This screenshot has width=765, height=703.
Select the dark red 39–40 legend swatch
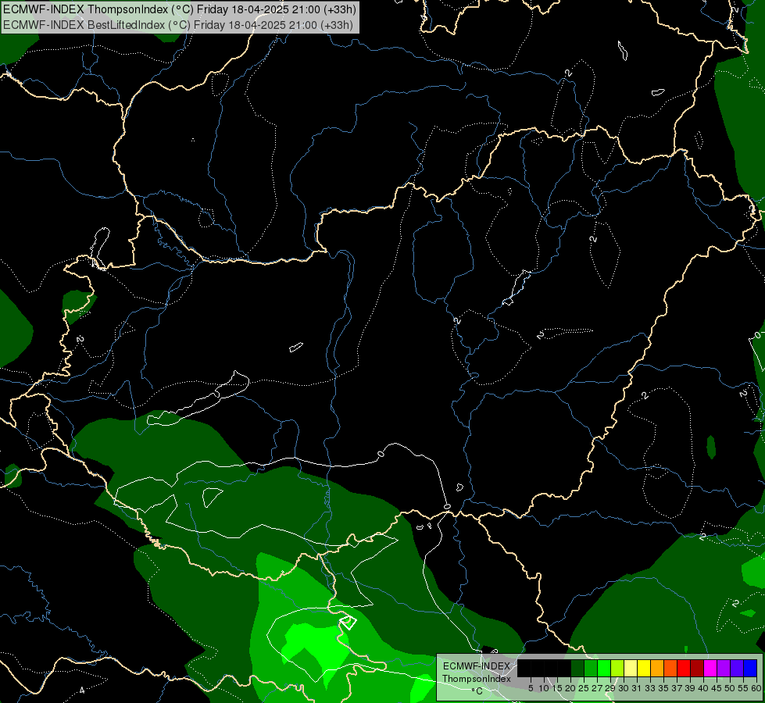click(697, 668)
